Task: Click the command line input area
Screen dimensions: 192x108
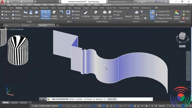Action: pyautogui.click(x=100, y=99)
